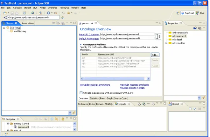Open the Graph tab of the editor
Image resolution: width=210 pixels, height=137 pixels.
click(x=109, y=98)
